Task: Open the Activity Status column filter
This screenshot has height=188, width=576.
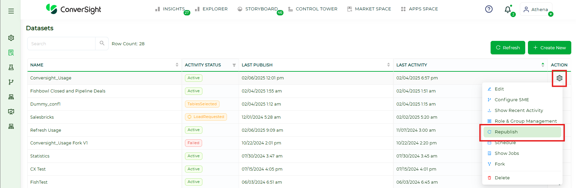Action: point(234,65)
